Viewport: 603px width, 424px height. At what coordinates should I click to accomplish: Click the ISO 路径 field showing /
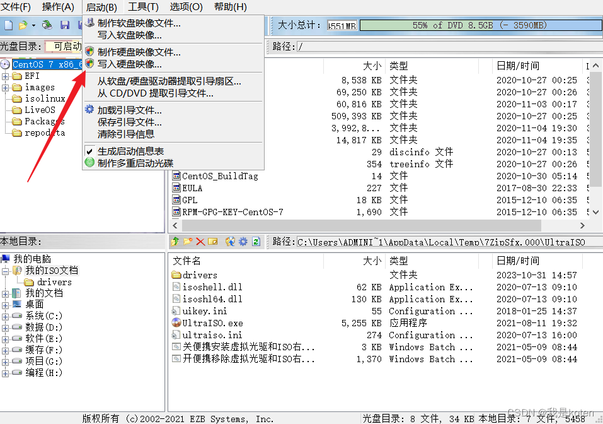click(x=449, y=47)
